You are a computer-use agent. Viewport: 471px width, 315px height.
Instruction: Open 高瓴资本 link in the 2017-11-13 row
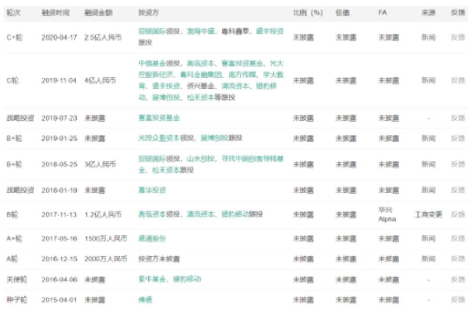(x=152, y=214)
